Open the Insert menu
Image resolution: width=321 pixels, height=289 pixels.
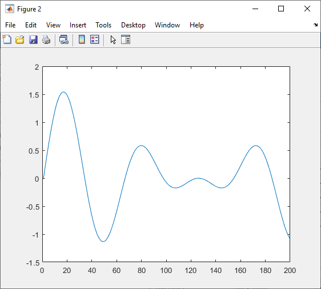[x=78, y=25]
